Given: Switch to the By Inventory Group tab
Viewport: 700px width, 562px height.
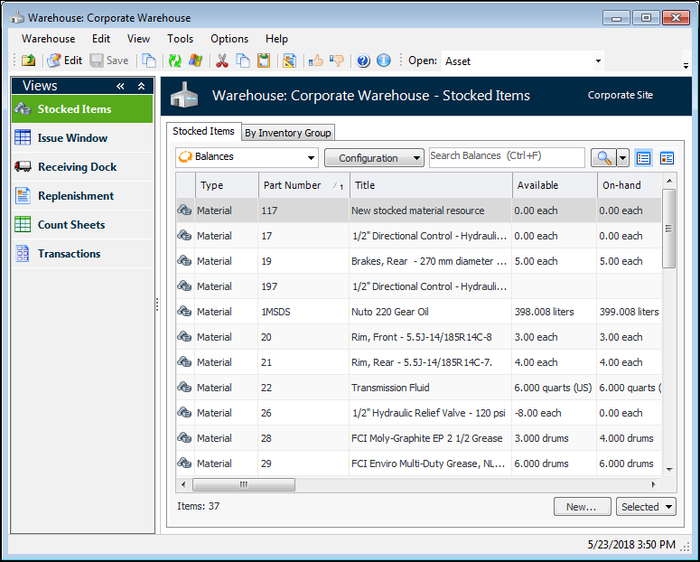Looking at the screenshot, I should 287,133.
